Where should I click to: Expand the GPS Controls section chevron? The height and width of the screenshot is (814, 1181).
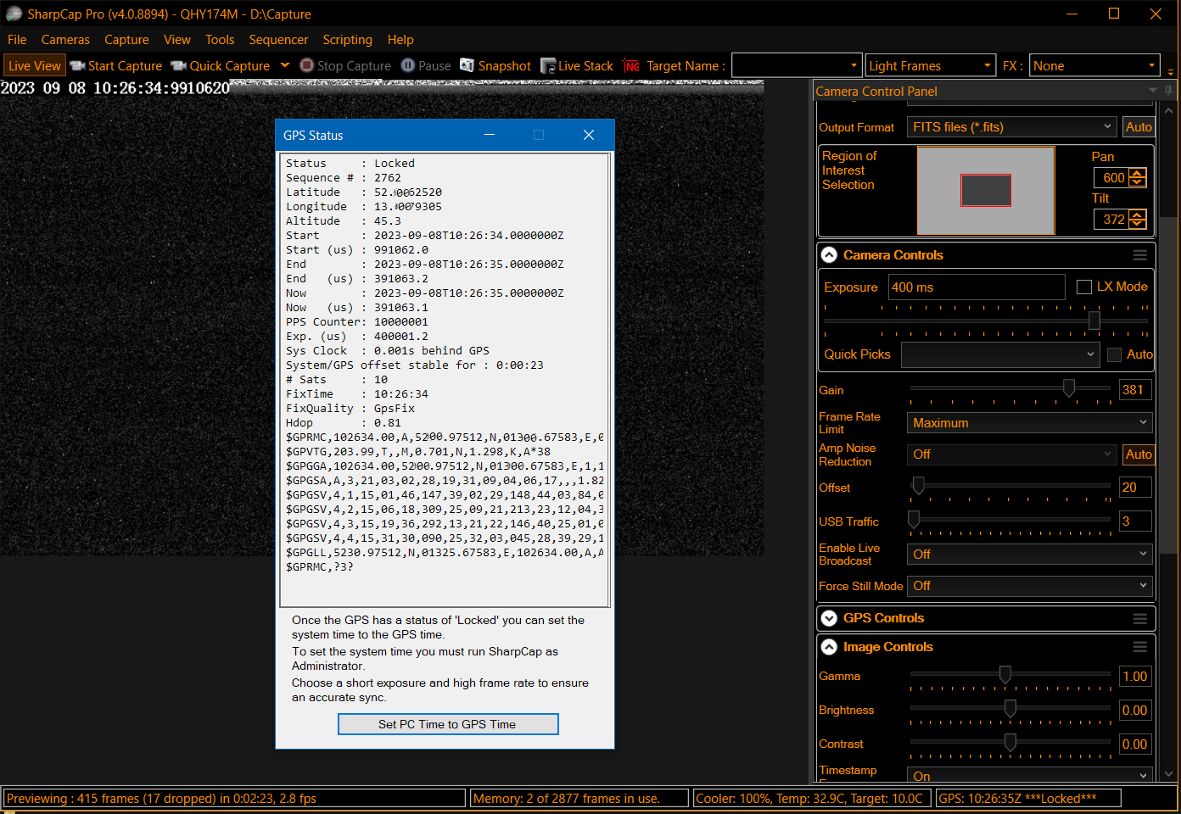click(x=829, y=618)
